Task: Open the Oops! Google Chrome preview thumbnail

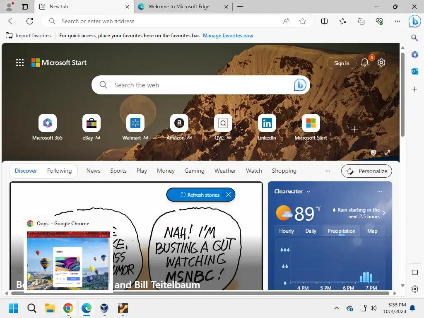Action: click(68, 260)
